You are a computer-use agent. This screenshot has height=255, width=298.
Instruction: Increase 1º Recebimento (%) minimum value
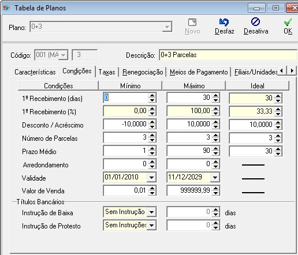click(x=152, y=108)
